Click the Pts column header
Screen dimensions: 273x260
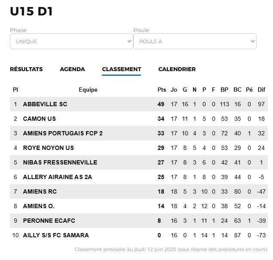pos(162,90)
